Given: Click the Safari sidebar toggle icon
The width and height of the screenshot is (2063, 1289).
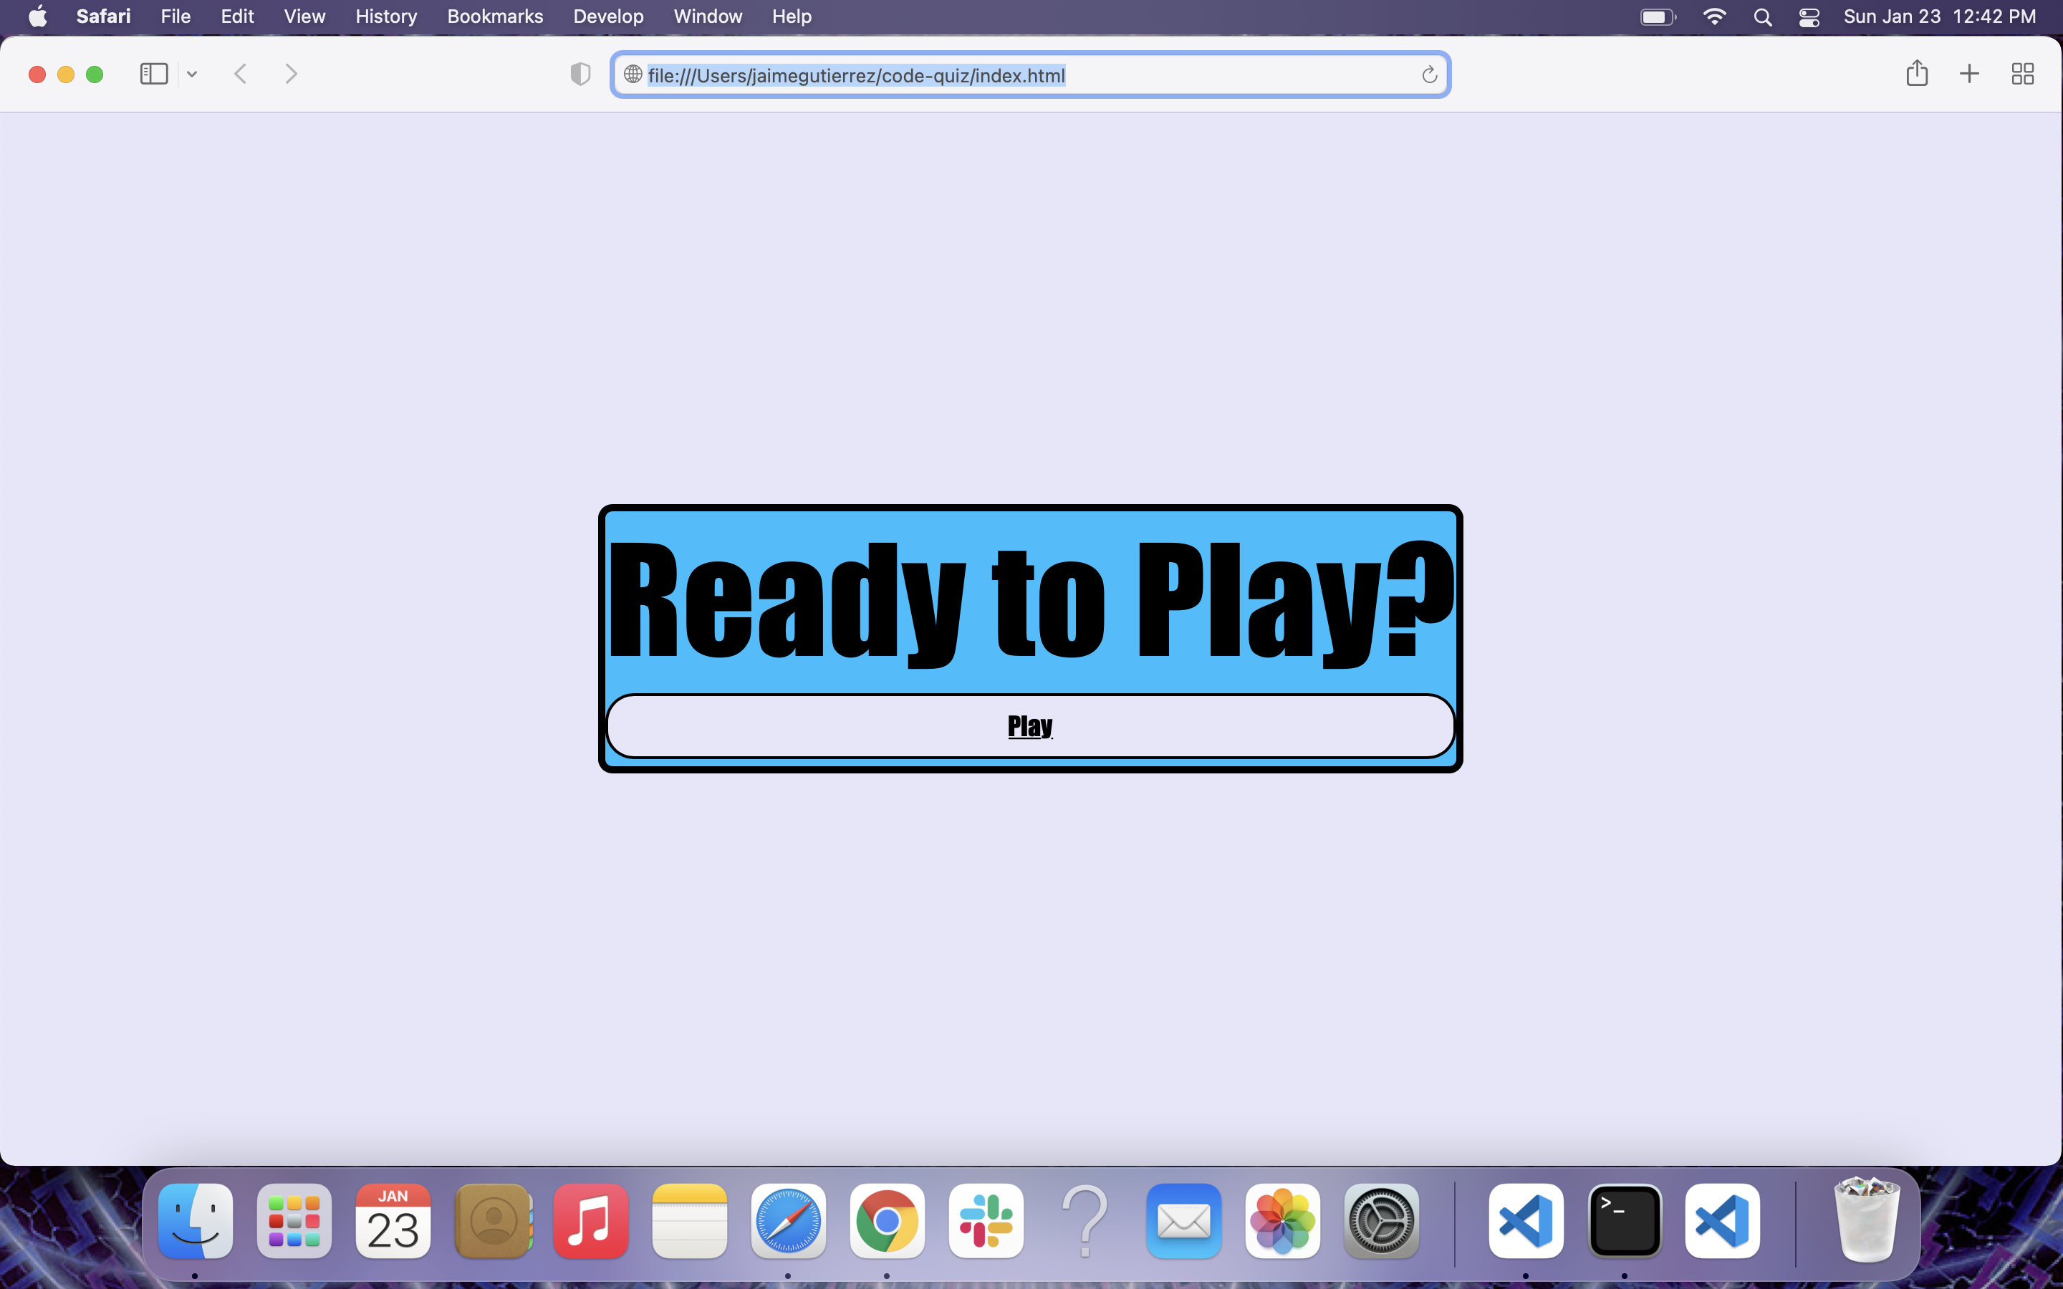Looking at the screenshot, I should point(153,74).
